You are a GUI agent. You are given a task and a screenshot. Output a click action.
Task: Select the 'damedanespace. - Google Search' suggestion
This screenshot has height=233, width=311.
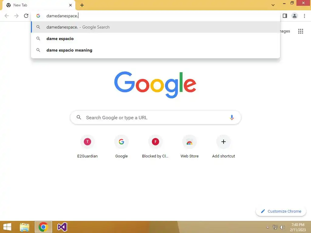155,27
